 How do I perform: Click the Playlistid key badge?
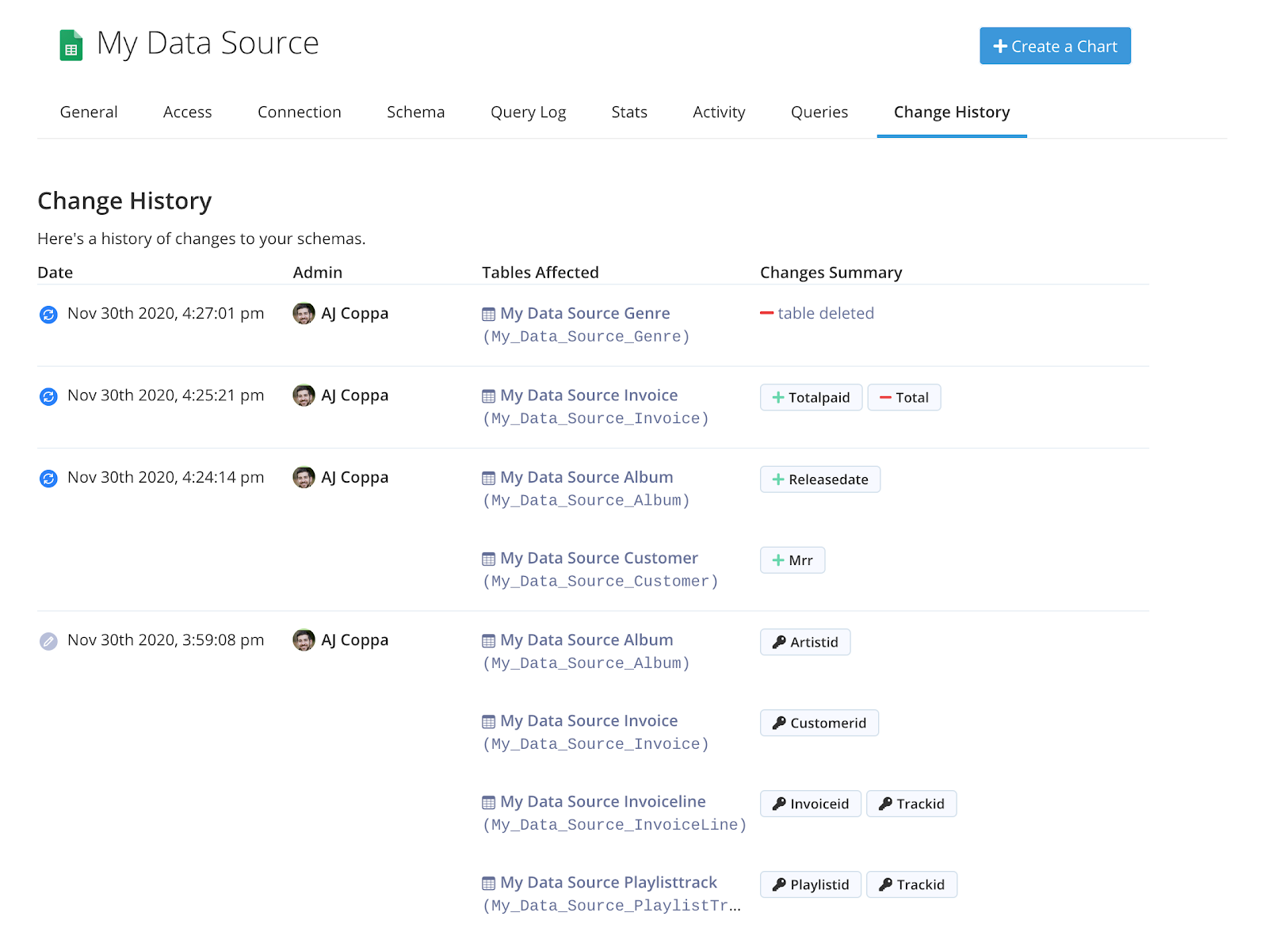(x=811, y=884)
